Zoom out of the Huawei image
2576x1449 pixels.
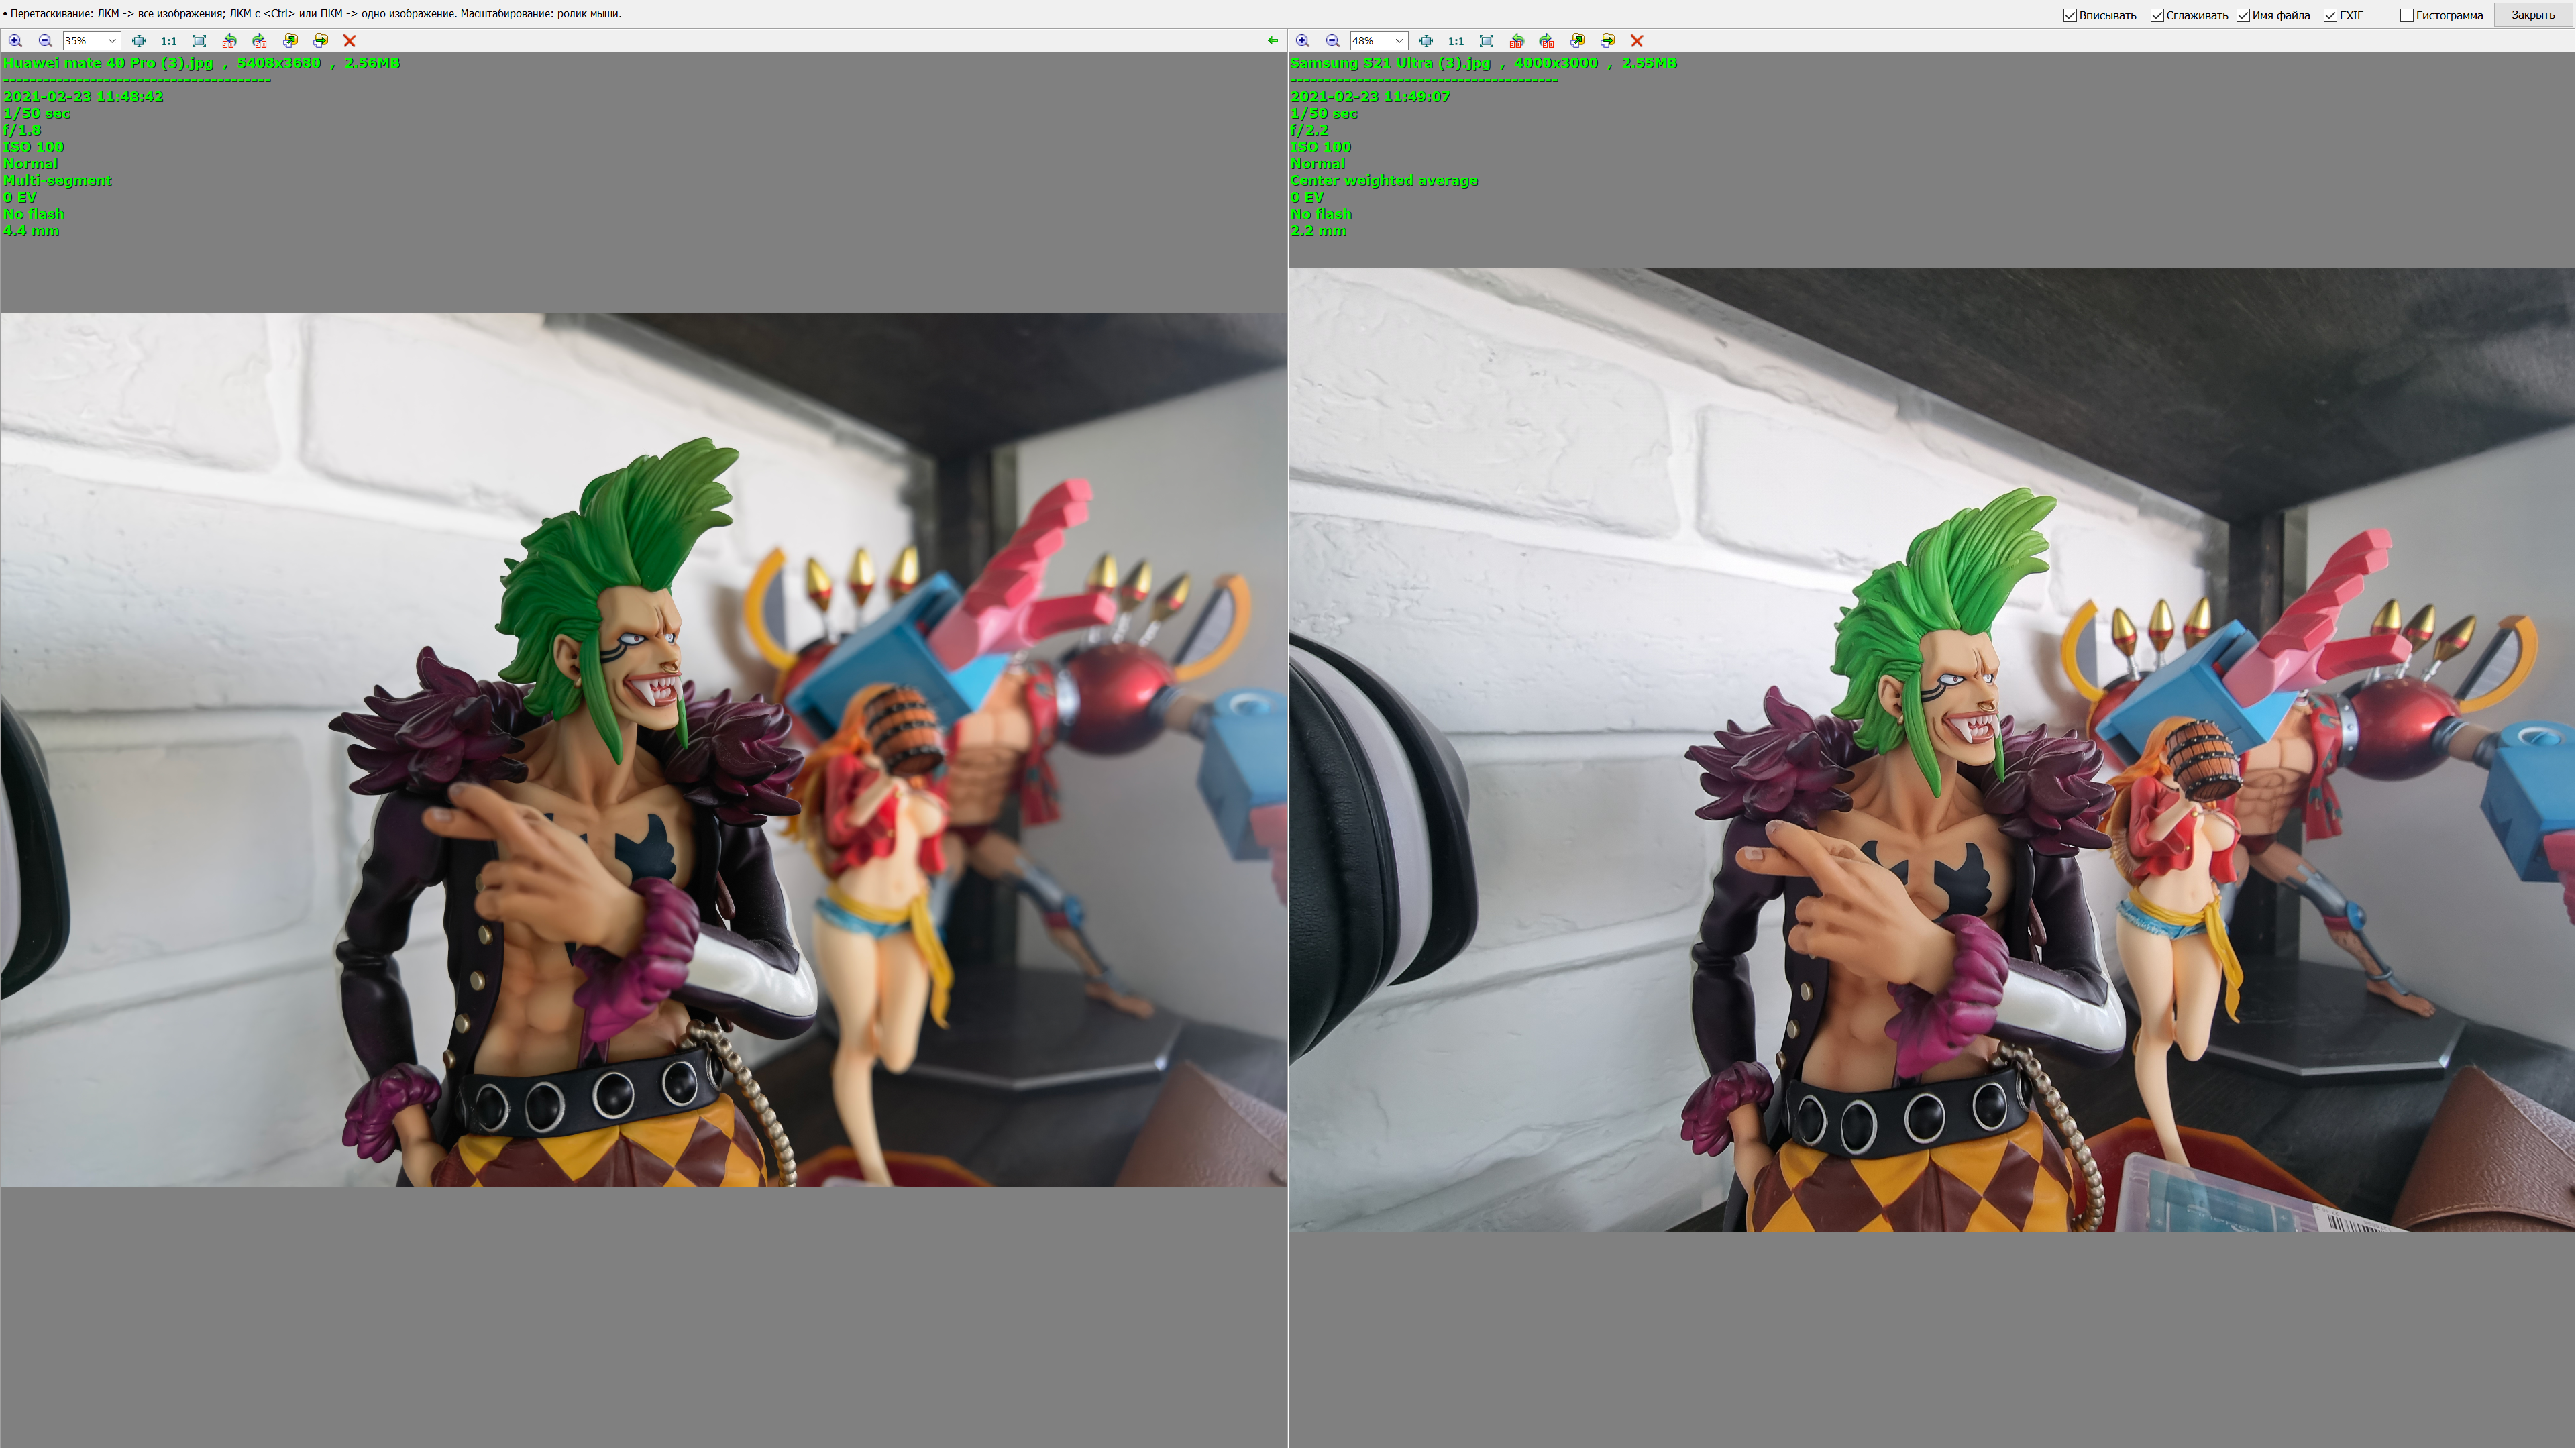click(x=45, y=41)
